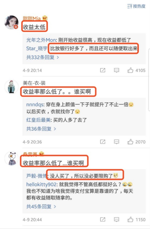The image size is (150, 229).
Task: Like the comment with 2070 likes
Action: point(130,142)
